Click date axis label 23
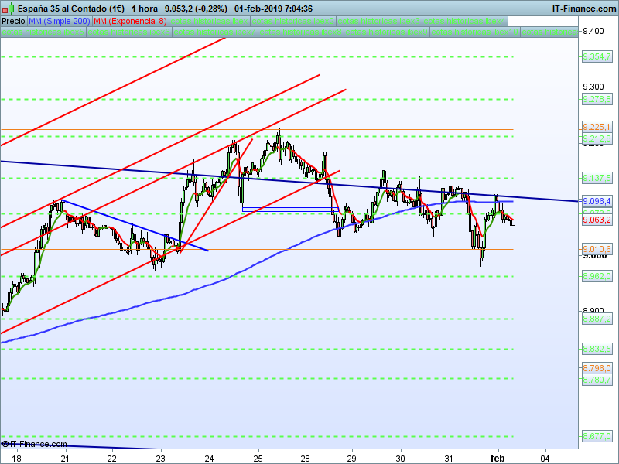The width and height of the screenshot is (619, 464). (x=160, y=459)
